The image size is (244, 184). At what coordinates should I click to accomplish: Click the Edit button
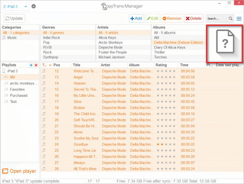(x=153, y=19)
